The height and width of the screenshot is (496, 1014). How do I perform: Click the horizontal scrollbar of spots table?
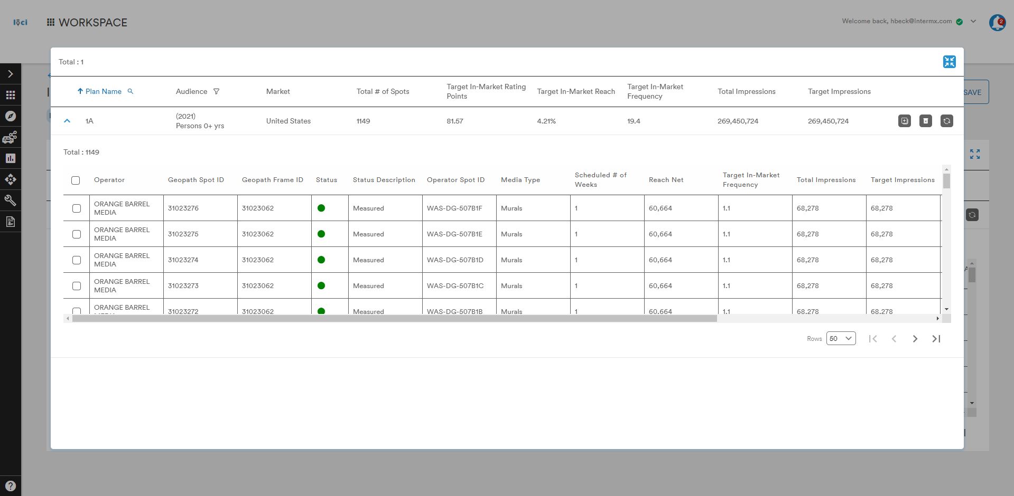[395, 319]
